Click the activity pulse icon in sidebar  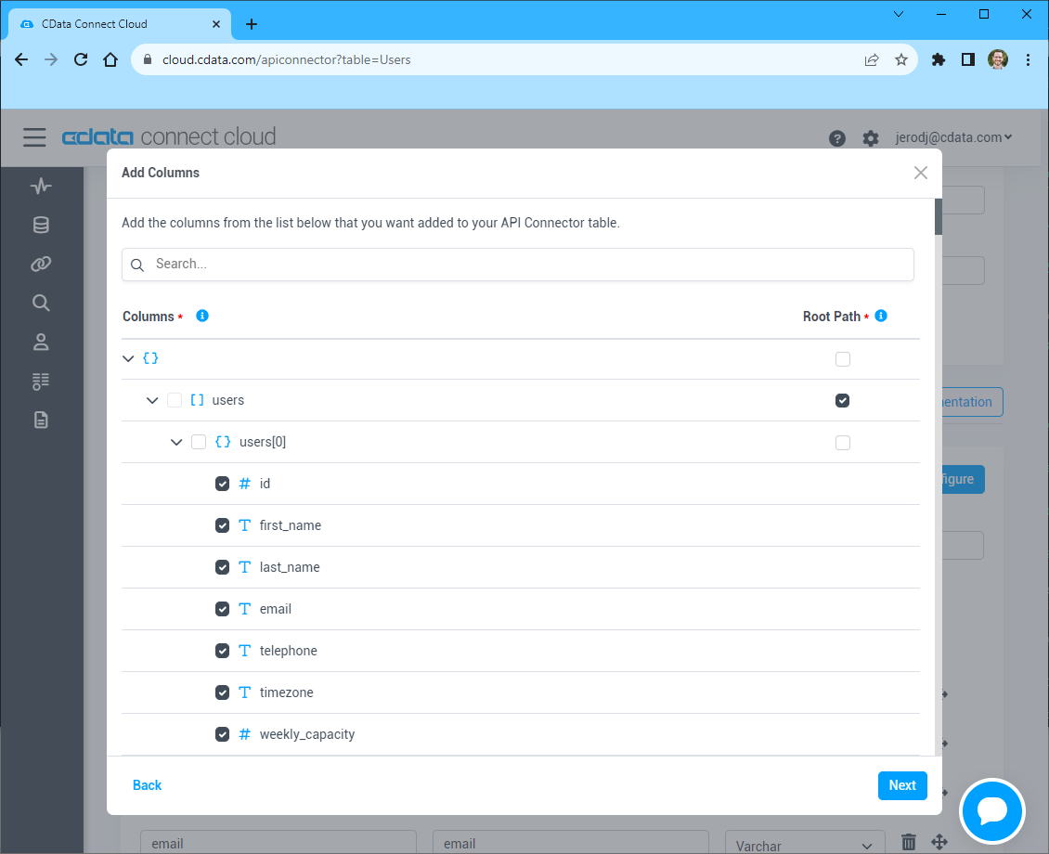[41, 187]
